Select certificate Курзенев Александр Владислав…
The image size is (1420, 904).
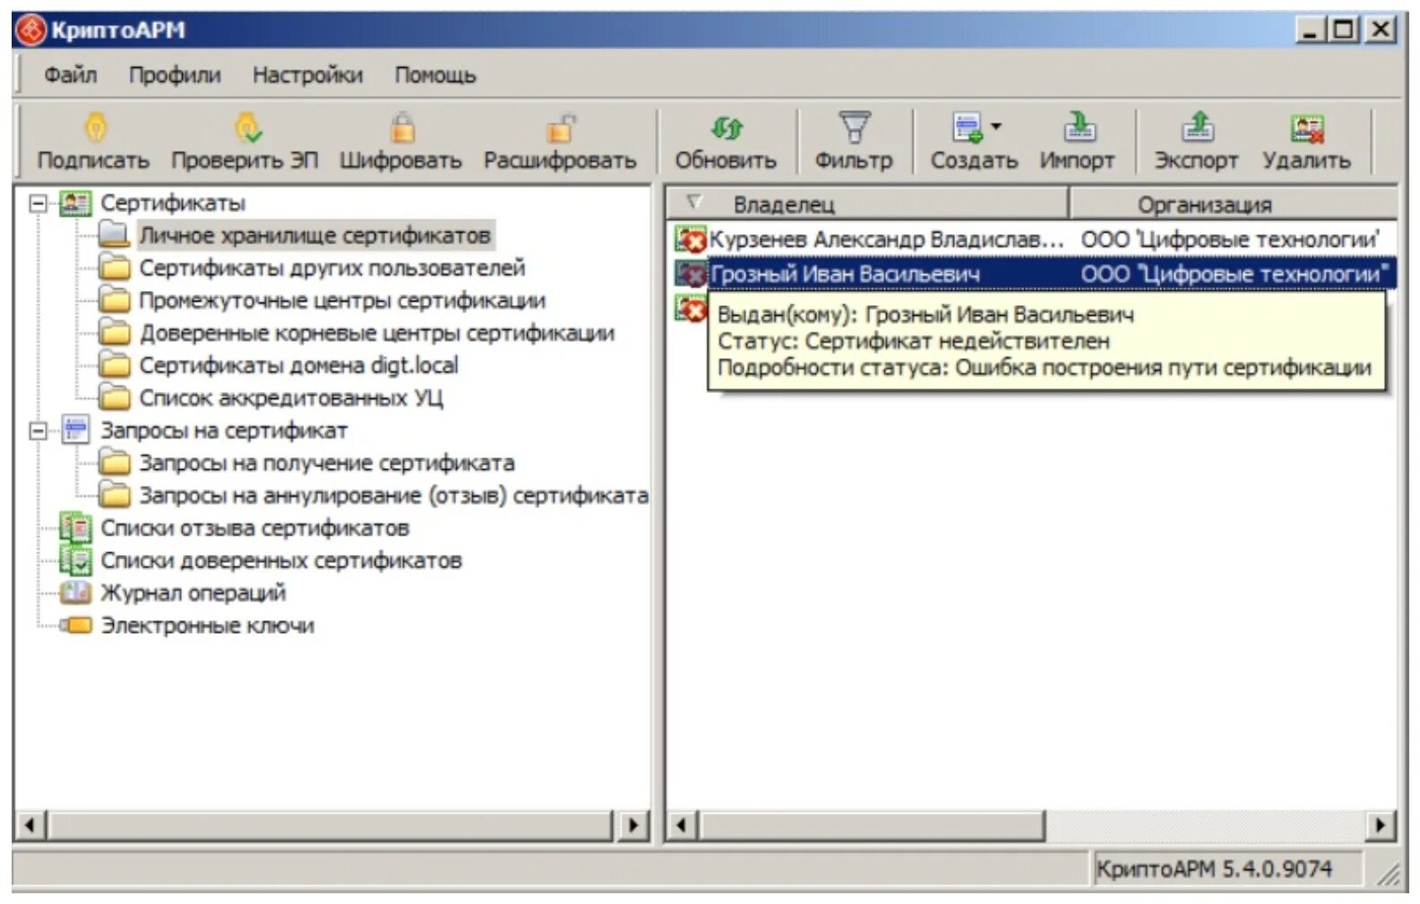[x=886, y=240]
